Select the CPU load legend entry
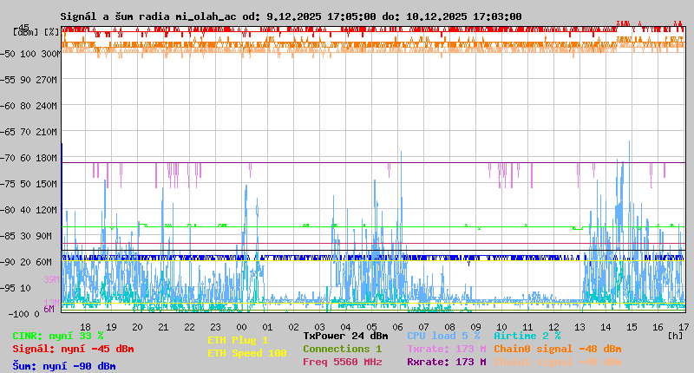Viewport: 694px width, 373px height. click(x=442, y=335)
